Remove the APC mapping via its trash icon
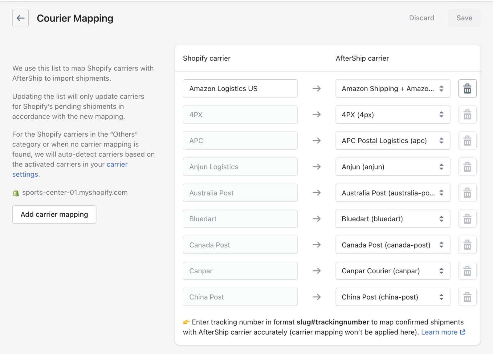 (x=467, y=141)
